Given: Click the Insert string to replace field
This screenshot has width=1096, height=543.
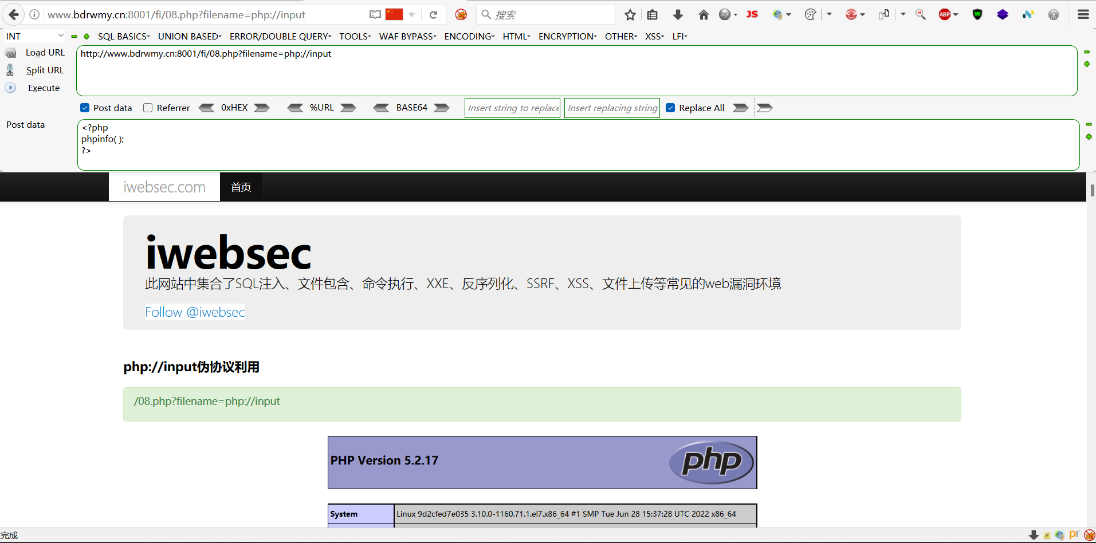Looking at the screenshot, I should pyautogui.click(x=512, y=108).
